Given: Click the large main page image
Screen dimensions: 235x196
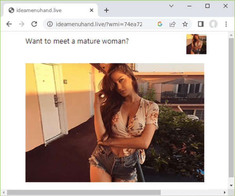Looking at the screenshot, I should [115, 122].
